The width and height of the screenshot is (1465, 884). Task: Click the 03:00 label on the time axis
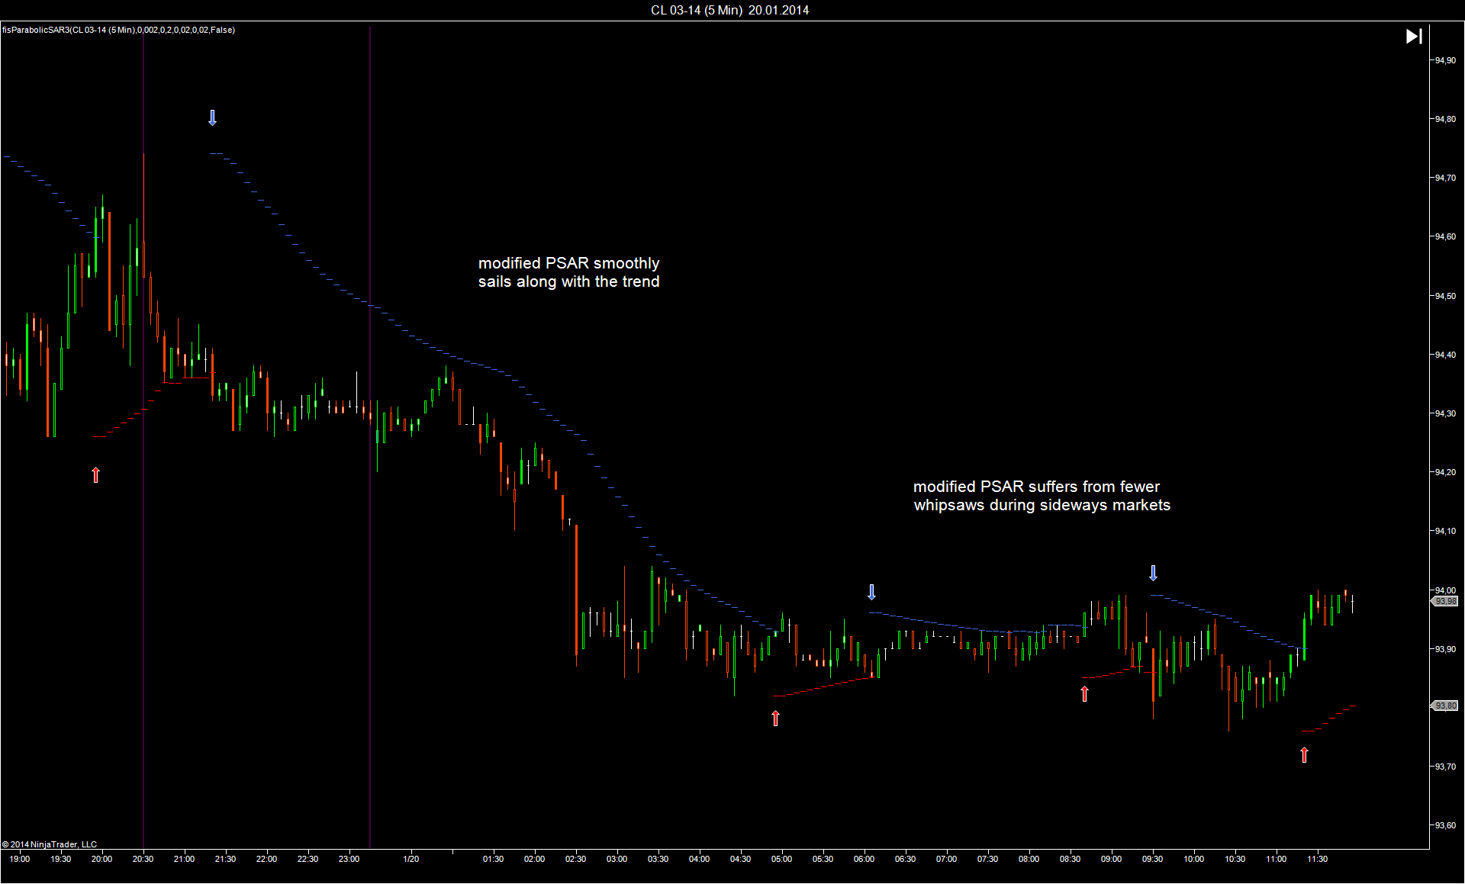[617, 859]
